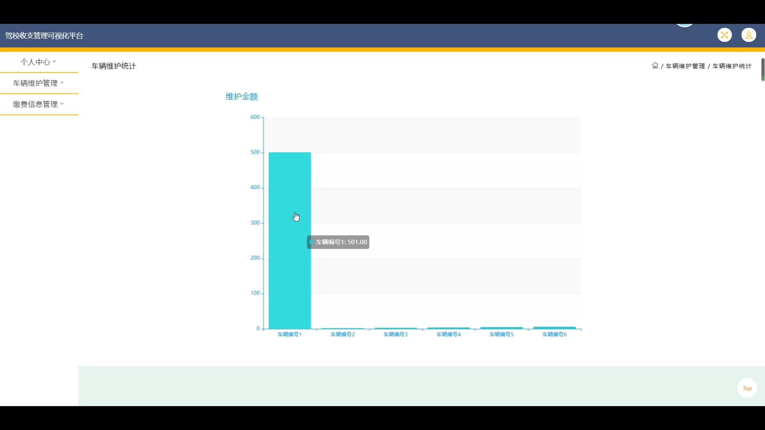Click the home icon in breadcrumb
The image size is (765, 430).
(655, 66)
